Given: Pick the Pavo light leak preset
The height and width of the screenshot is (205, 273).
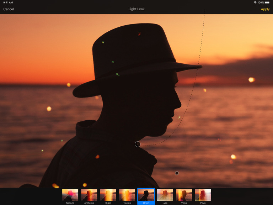Looking at the screenshot, I should (203, 195).
